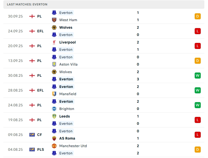Open the Manchester Utd team link
The height and width of the screenshot is (158, 208).
[x=73, y=146]
